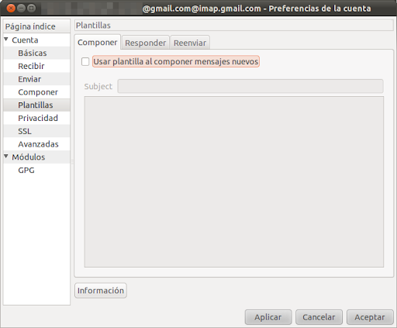The width and height of the screenshot is (397, 328).
Task: Click the Página índice column header
Action: click(x=36, y=26)
